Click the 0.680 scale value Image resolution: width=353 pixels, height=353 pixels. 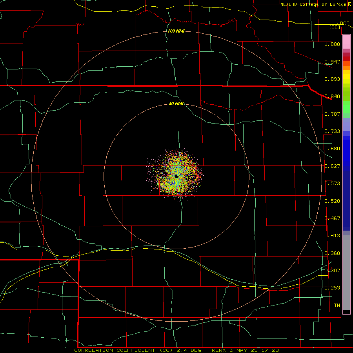tap(332, 149)
